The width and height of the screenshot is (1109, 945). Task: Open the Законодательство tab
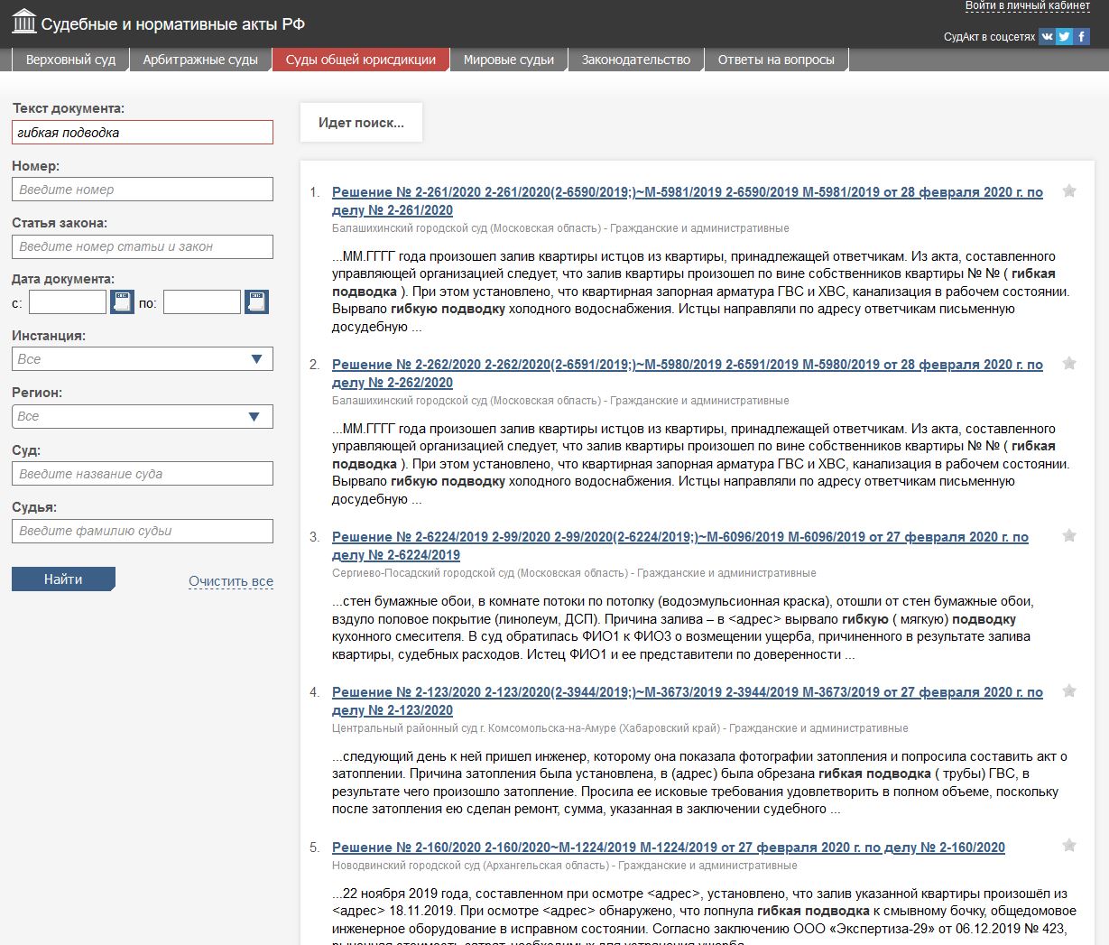635,60
